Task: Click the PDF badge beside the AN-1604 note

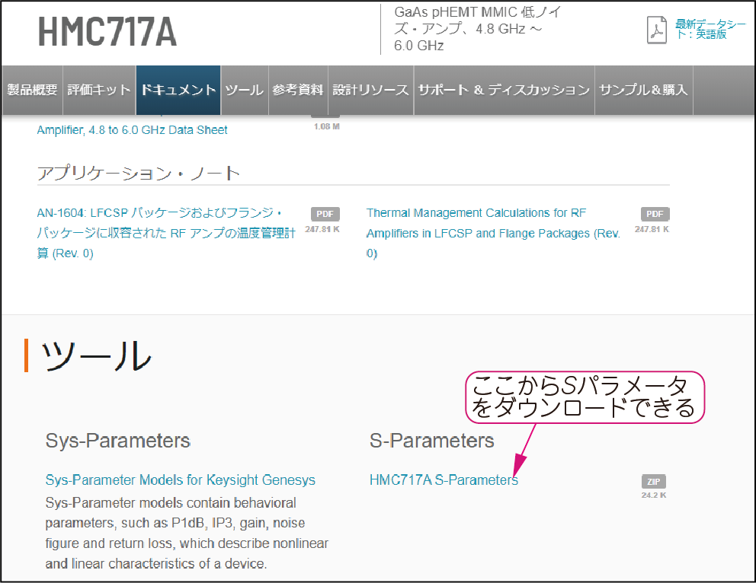Action: [325, 214]
